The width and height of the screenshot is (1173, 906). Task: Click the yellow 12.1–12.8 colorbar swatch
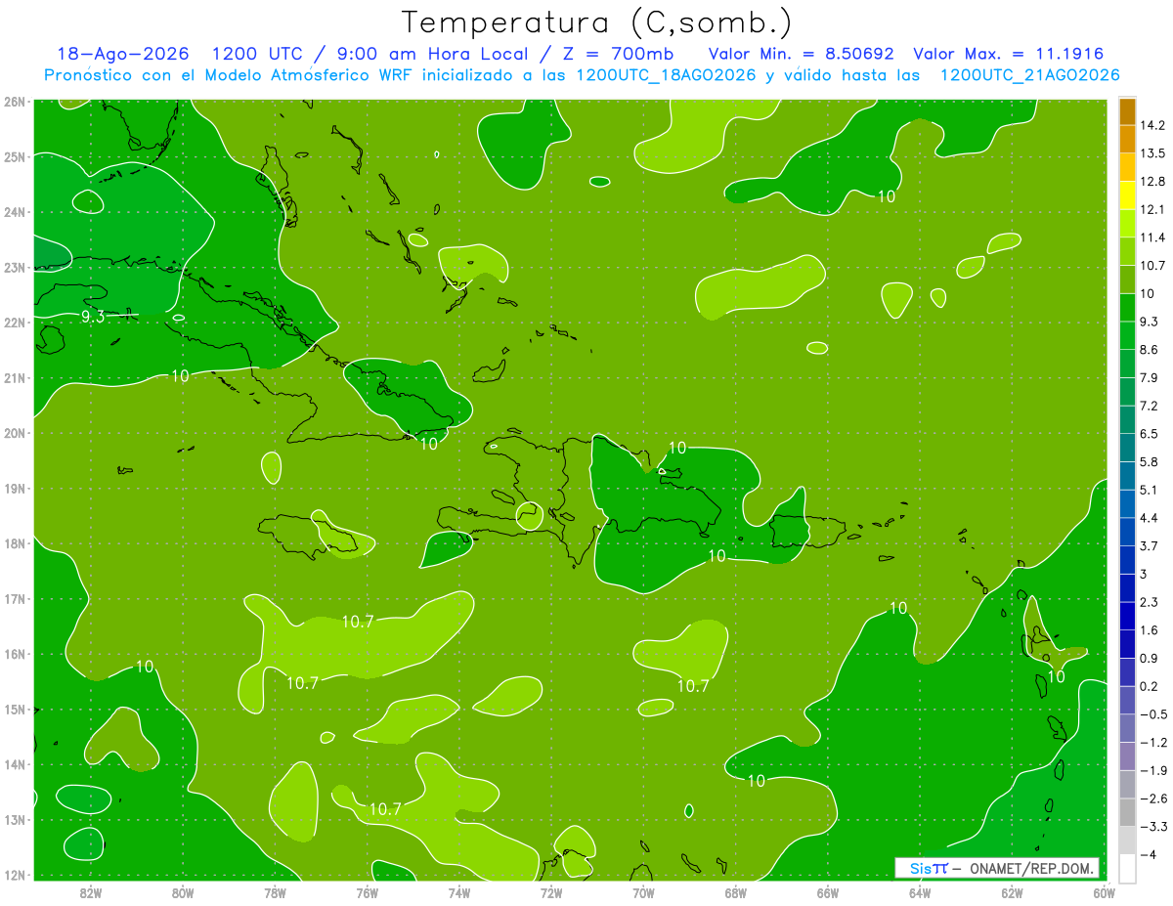pos(1127,195)
